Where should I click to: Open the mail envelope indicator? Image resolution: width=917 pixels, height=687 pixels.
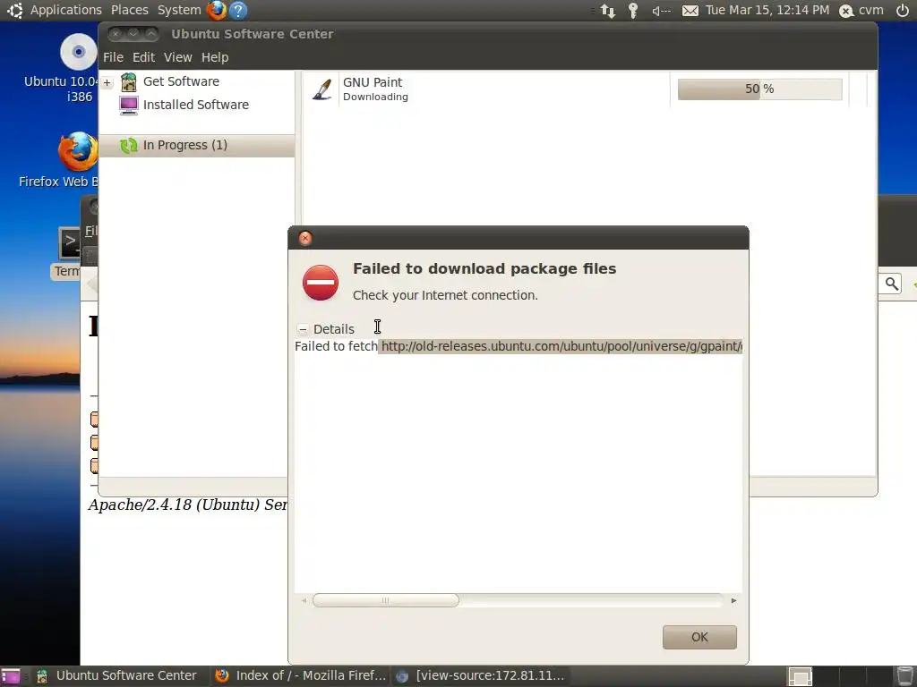690,11
